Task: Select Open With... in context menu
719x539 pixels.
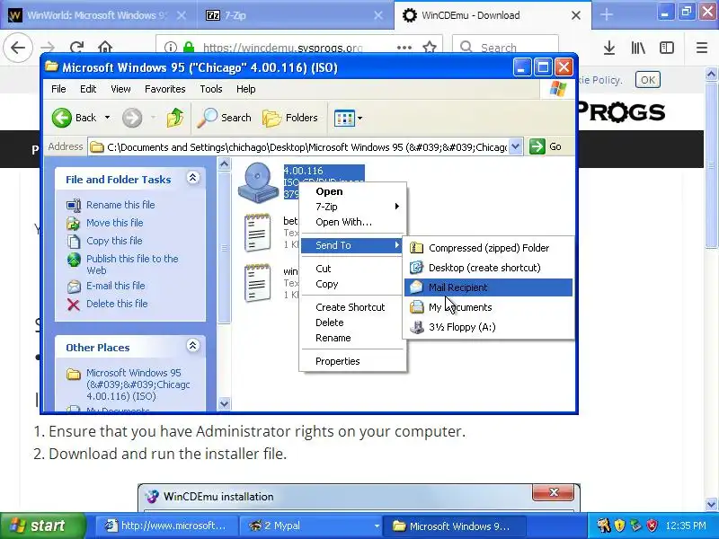Action: 352,222
